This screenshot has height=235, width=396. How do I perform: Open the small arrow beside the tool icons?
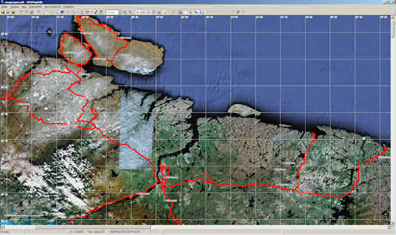[91, 12]
